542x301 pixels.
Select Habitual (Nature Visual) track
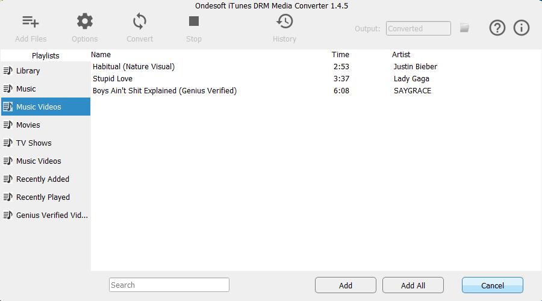pos(134,66)
